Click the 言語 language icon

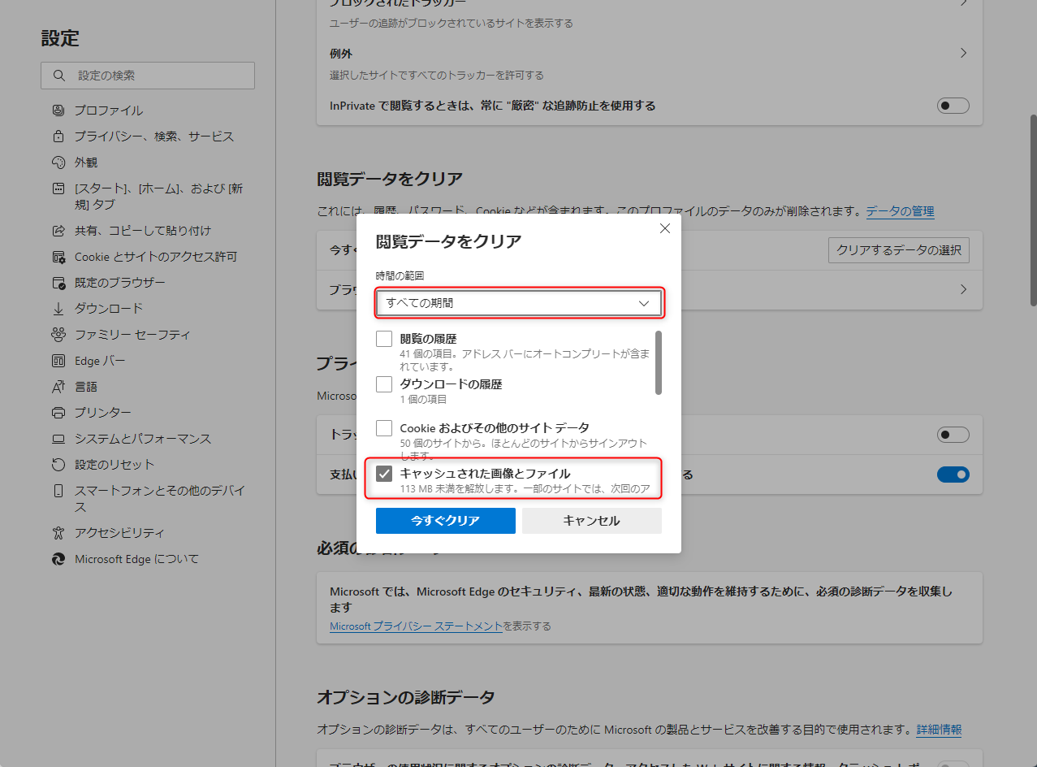[58, 387]
